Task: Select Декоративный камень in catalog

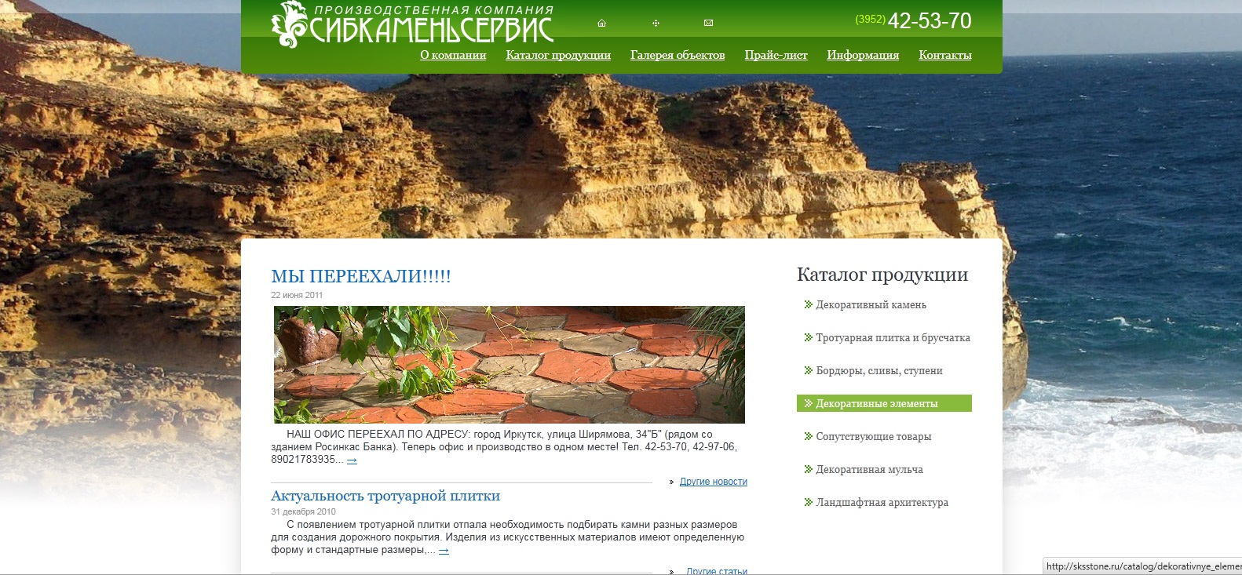Action: click(x=871, y=304)
